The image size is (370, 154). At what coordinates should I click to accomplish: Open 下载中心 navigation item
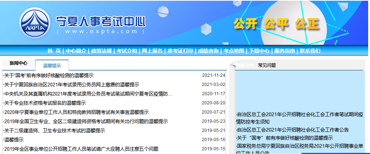259,51
